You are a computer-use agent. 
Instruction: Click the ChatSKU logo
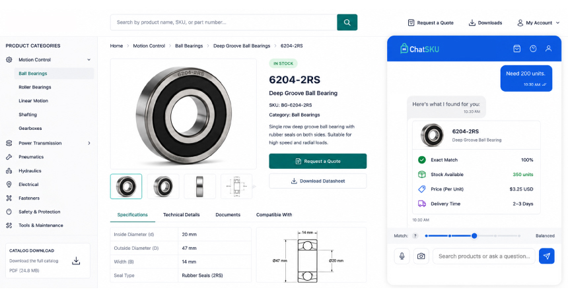(419, 49)
